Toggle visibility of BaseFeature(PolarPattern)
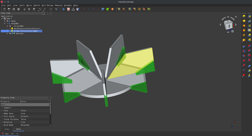Viewport: 252px width, 136px height. click(x=10, y=29)
